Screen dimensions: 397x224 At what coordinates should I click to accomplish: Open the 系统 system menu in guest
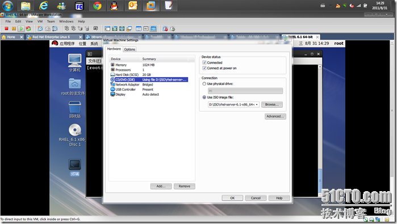point(94,44)
